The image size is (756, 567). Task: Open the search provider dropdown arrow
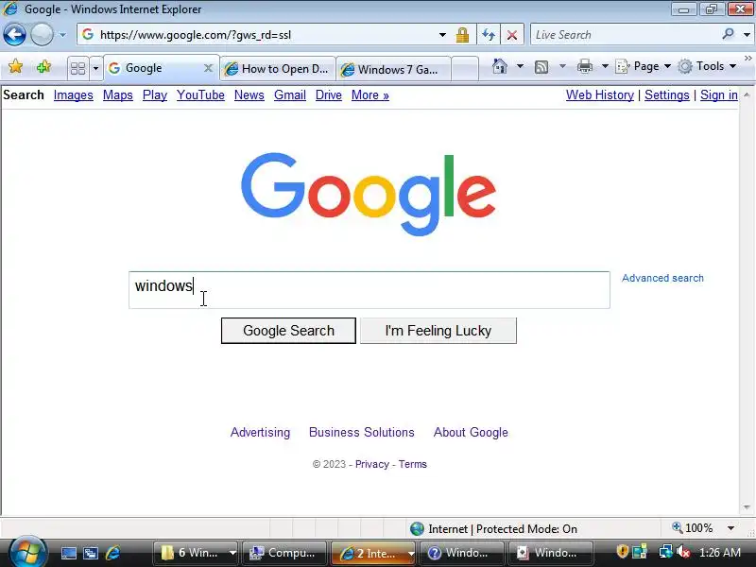tap(747, 35)
